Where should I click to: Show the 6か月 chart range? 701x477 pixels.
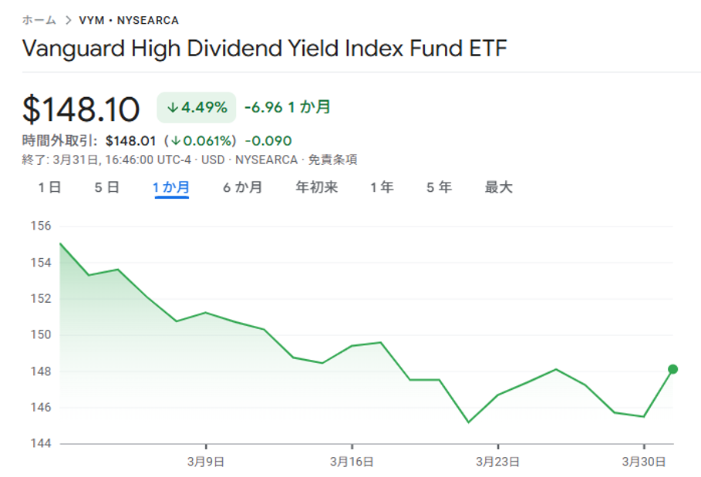[x=243, y=187]
